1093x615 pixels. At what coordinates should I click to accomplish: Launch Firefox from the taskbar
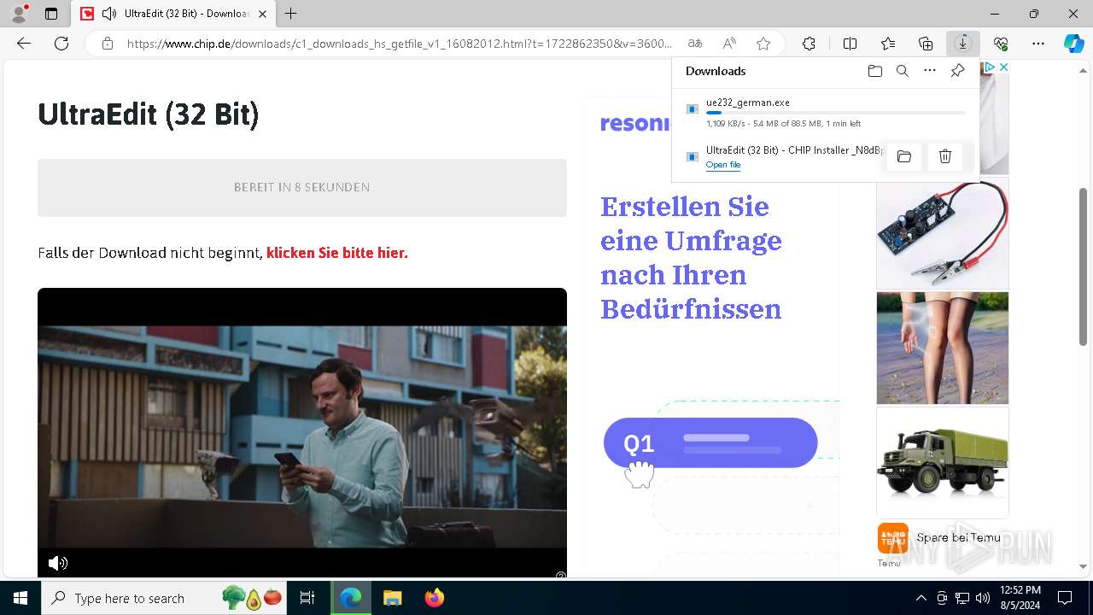click(x=435, y=598)
